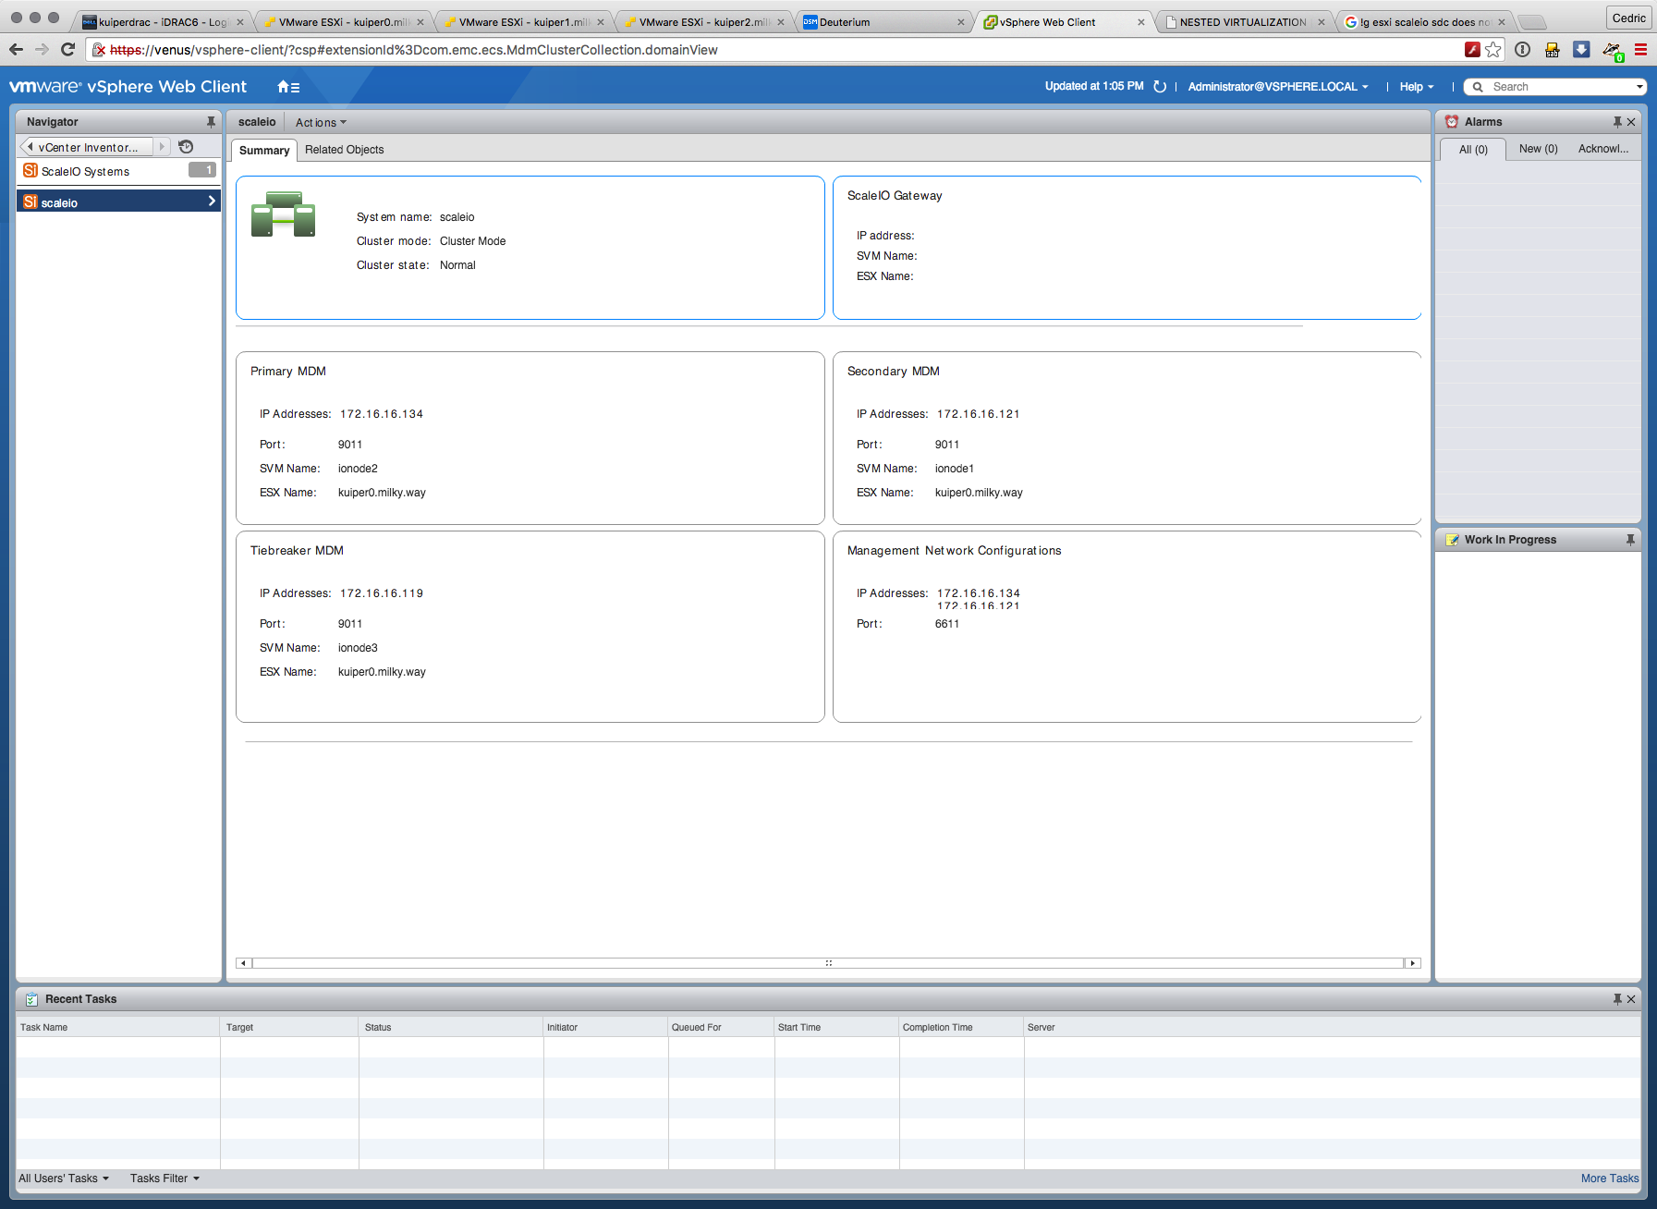1657x1209 pixels.
Task: Click the summary horizontal scrollbar track
Action: click(x=828, y=963)
